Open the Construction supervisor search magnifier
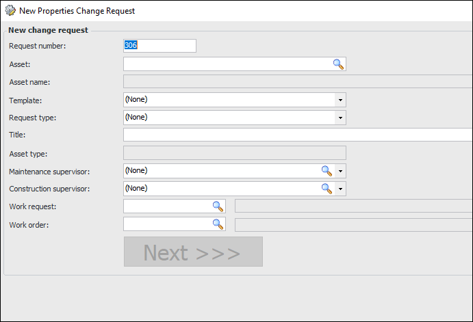Viewport: 473px width, 322px height. [x=327, y=189]
